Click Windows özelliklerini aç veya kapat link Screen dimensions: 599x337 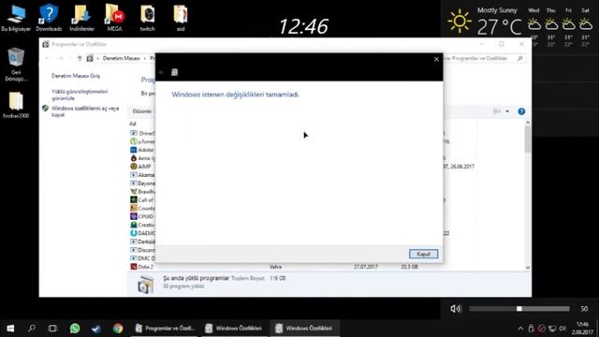[x=85, y=111]
